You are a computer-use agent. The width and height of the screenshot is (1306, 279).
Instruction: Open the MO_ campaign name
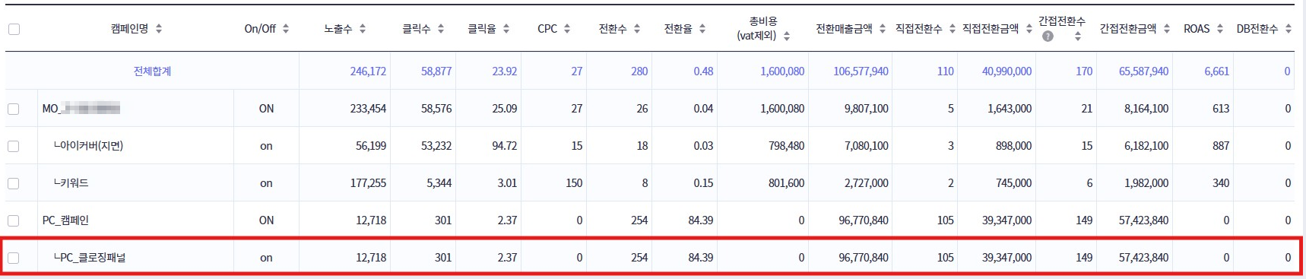point(81,109)
